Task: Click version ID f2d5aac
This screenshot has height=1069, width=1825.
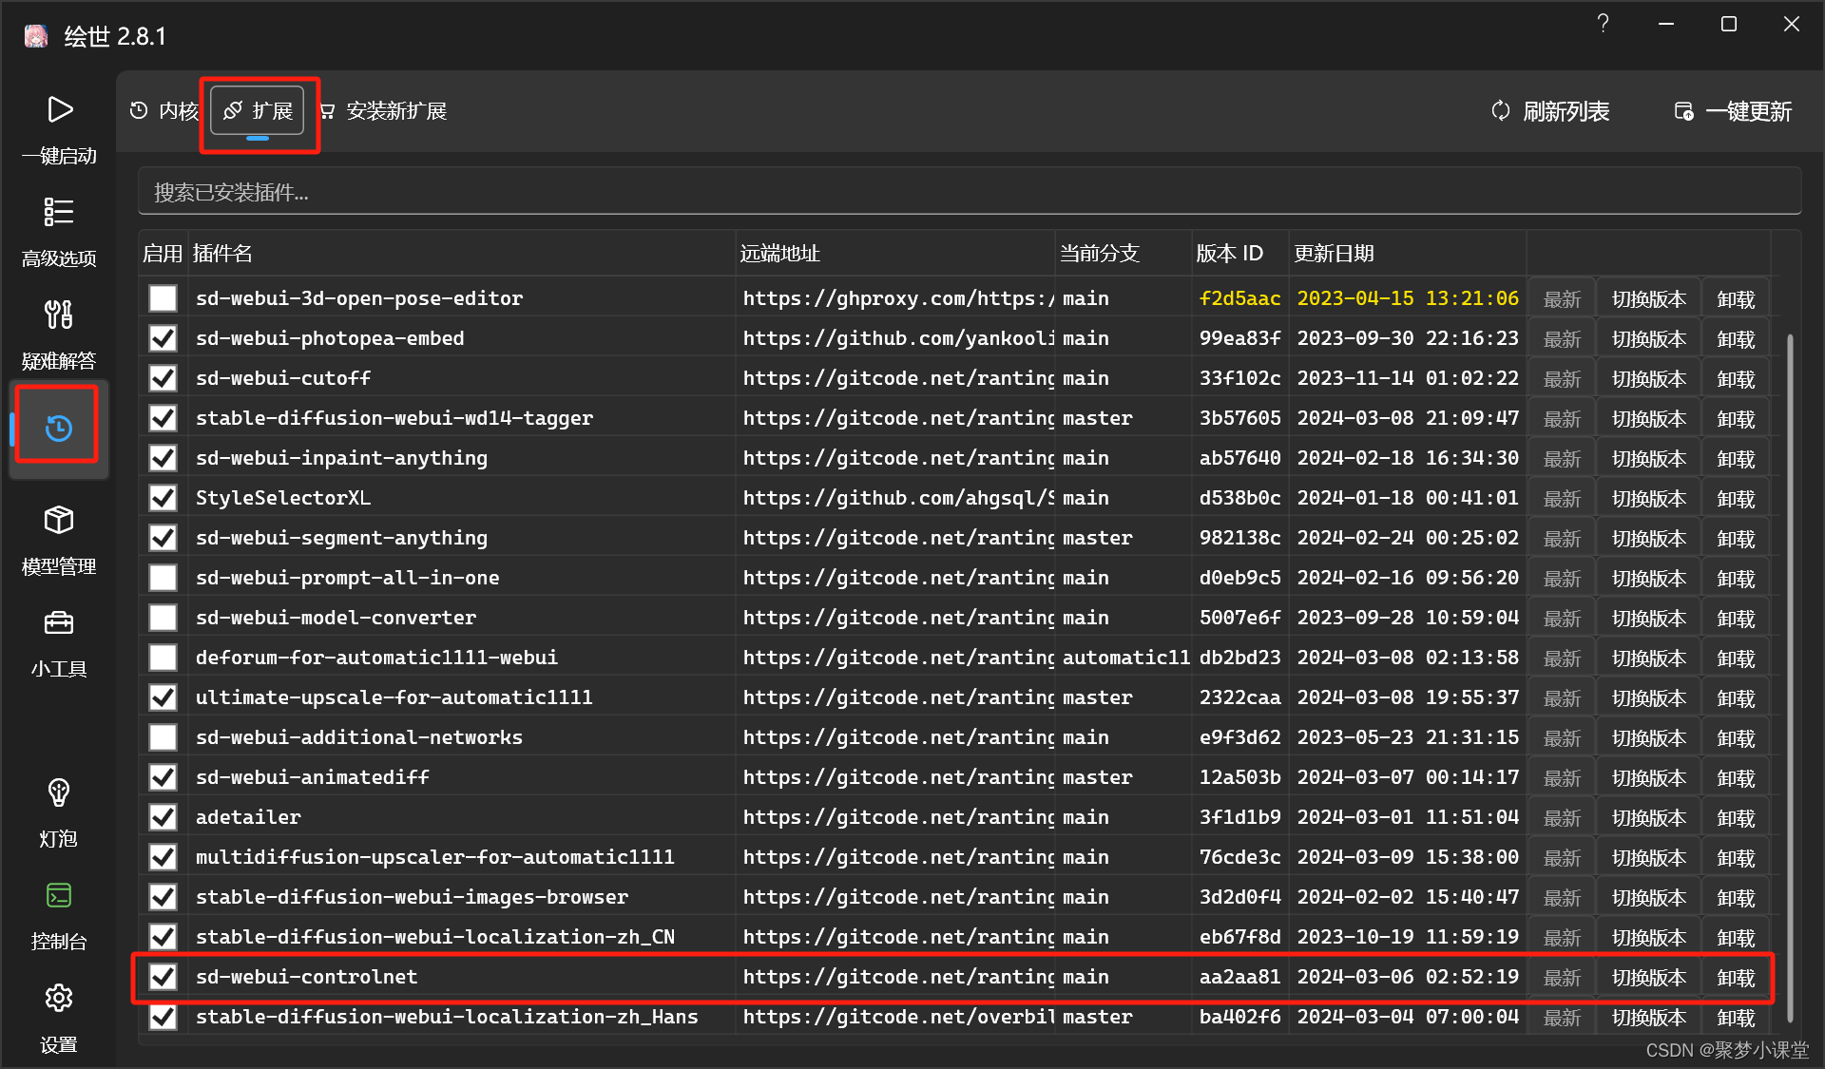Action: 1239,298
